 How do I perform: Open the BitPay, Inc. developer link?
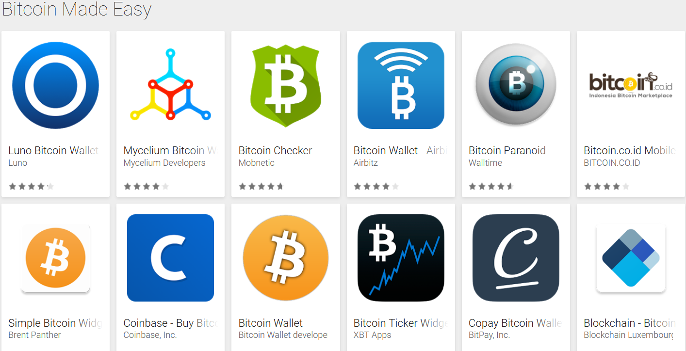[489, 335]
